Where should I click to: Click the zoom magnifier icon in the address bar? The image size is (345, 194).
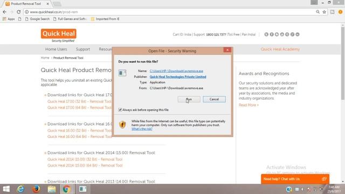pyautogui.click(x=318, y=12)
